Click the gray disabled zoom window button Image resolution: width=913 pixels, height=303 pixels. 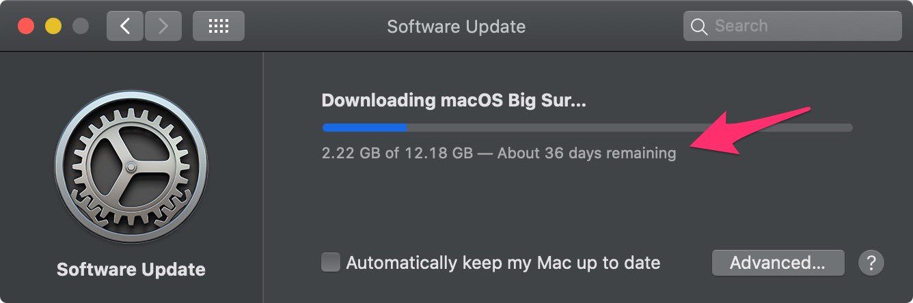(x=81, y=26)
